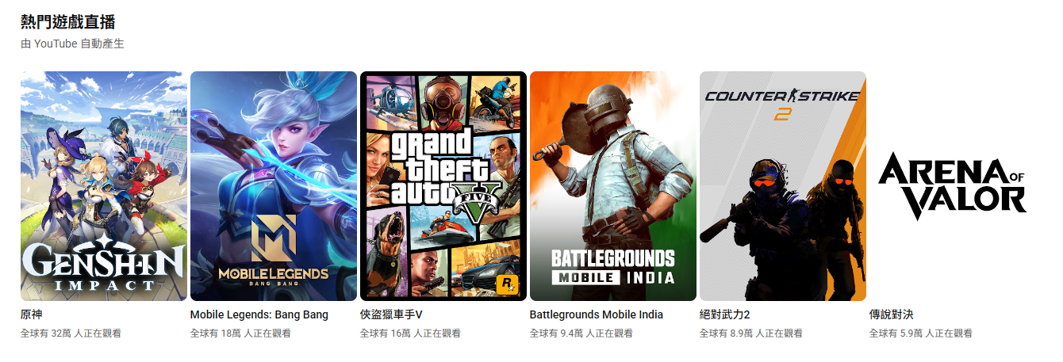This screenshot has width=1063, height=362.
Task: Open the Counter-Strike 2 poster
Action: pos(783,186)
